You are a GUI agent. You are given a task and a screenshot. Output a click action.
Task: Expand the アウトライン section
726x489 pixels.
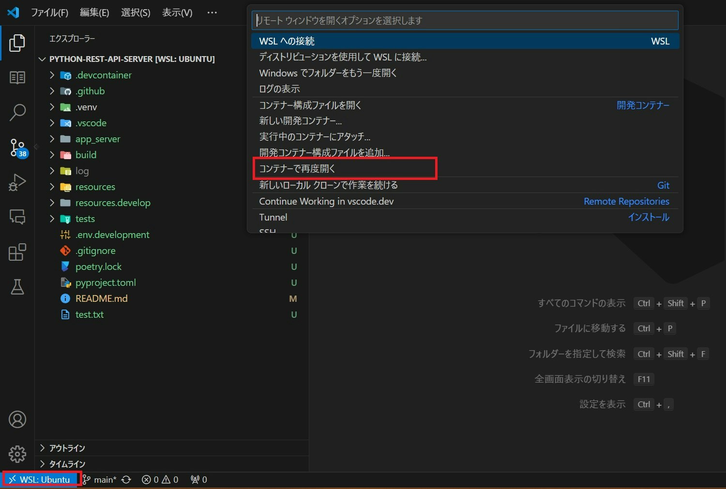pos(172,448)
